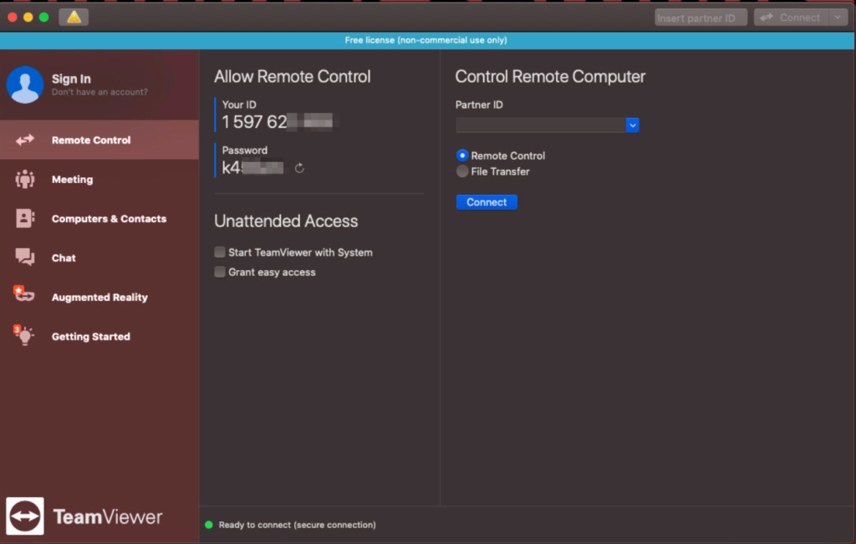Click the Augmented Reality glasses icon
The height and width of the screenshot is (544, 856).
pyautogui.click(x=24, y=295)
